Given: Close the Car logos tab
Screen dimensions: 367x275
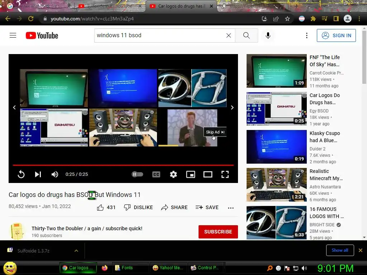Looking at the screenshot, I should click(x=211, y=6).
